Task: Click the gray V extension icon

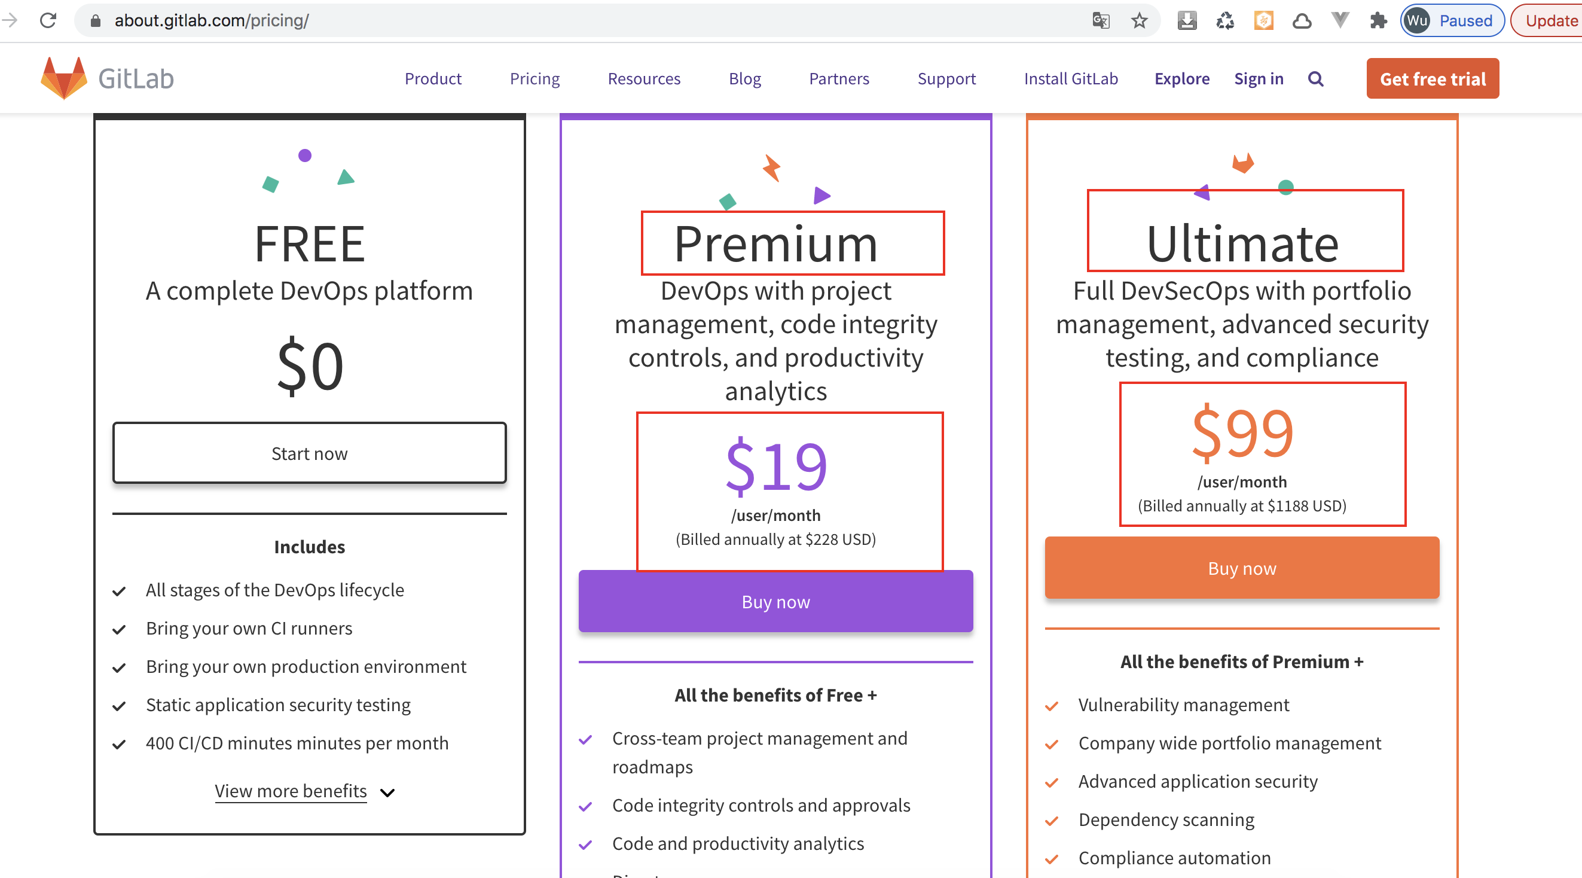Action: click(x=1340, y=20)
